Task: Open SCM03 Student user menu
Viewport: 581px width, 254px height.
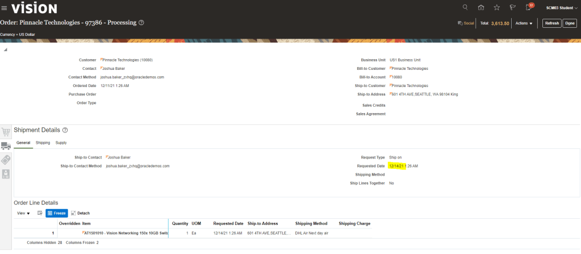Action: 562,8
